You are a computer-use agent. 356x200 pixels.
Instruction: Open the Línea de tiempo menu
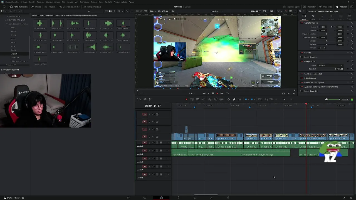click(53, 2)
